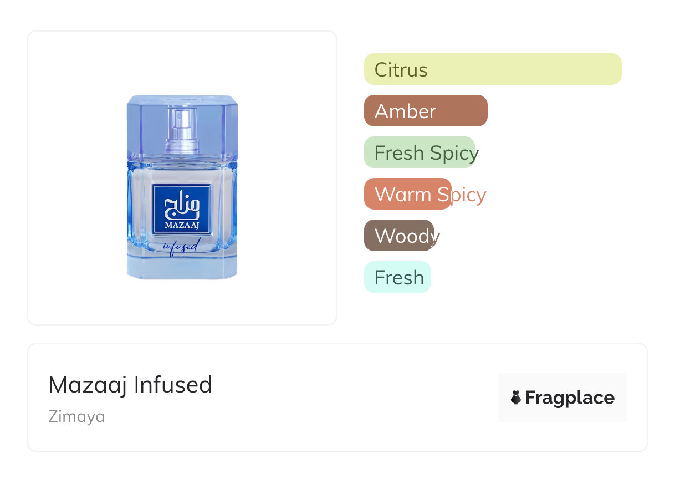Open the Zimaya brand link
This screenshot has width=675, height=479.
click(x=76, y=416)
